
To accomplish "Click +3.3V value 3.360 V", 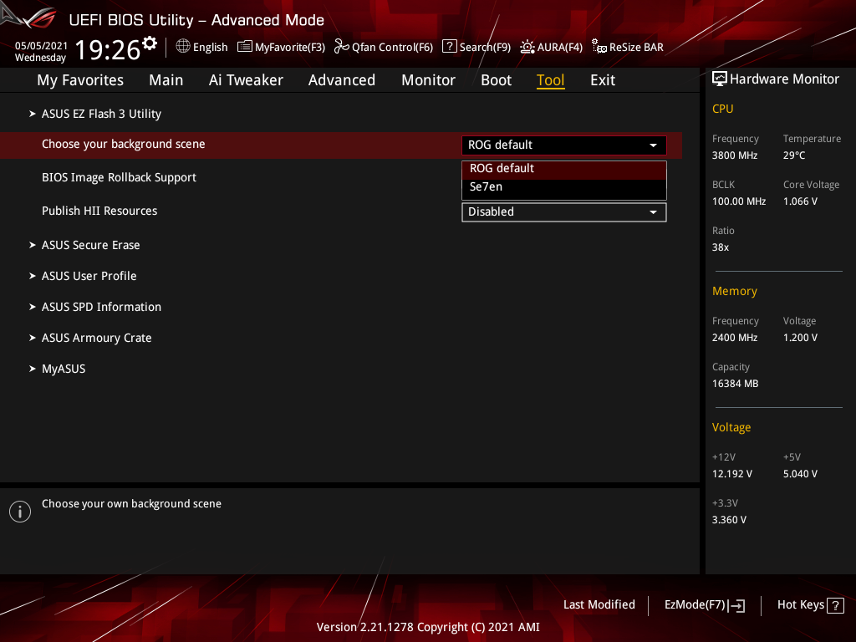I will 729,520.
